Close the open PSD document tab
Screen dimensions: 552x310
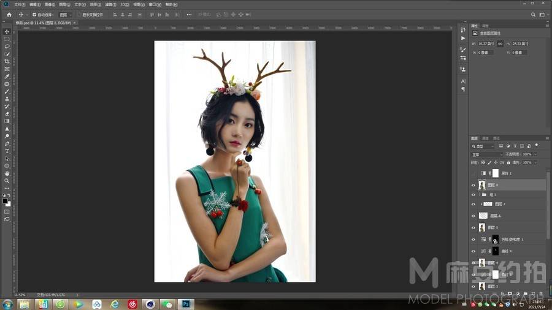coord(75,23)
